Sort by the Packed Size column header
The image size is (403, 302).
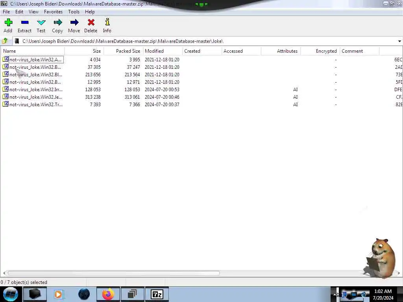tap(123, 51)
